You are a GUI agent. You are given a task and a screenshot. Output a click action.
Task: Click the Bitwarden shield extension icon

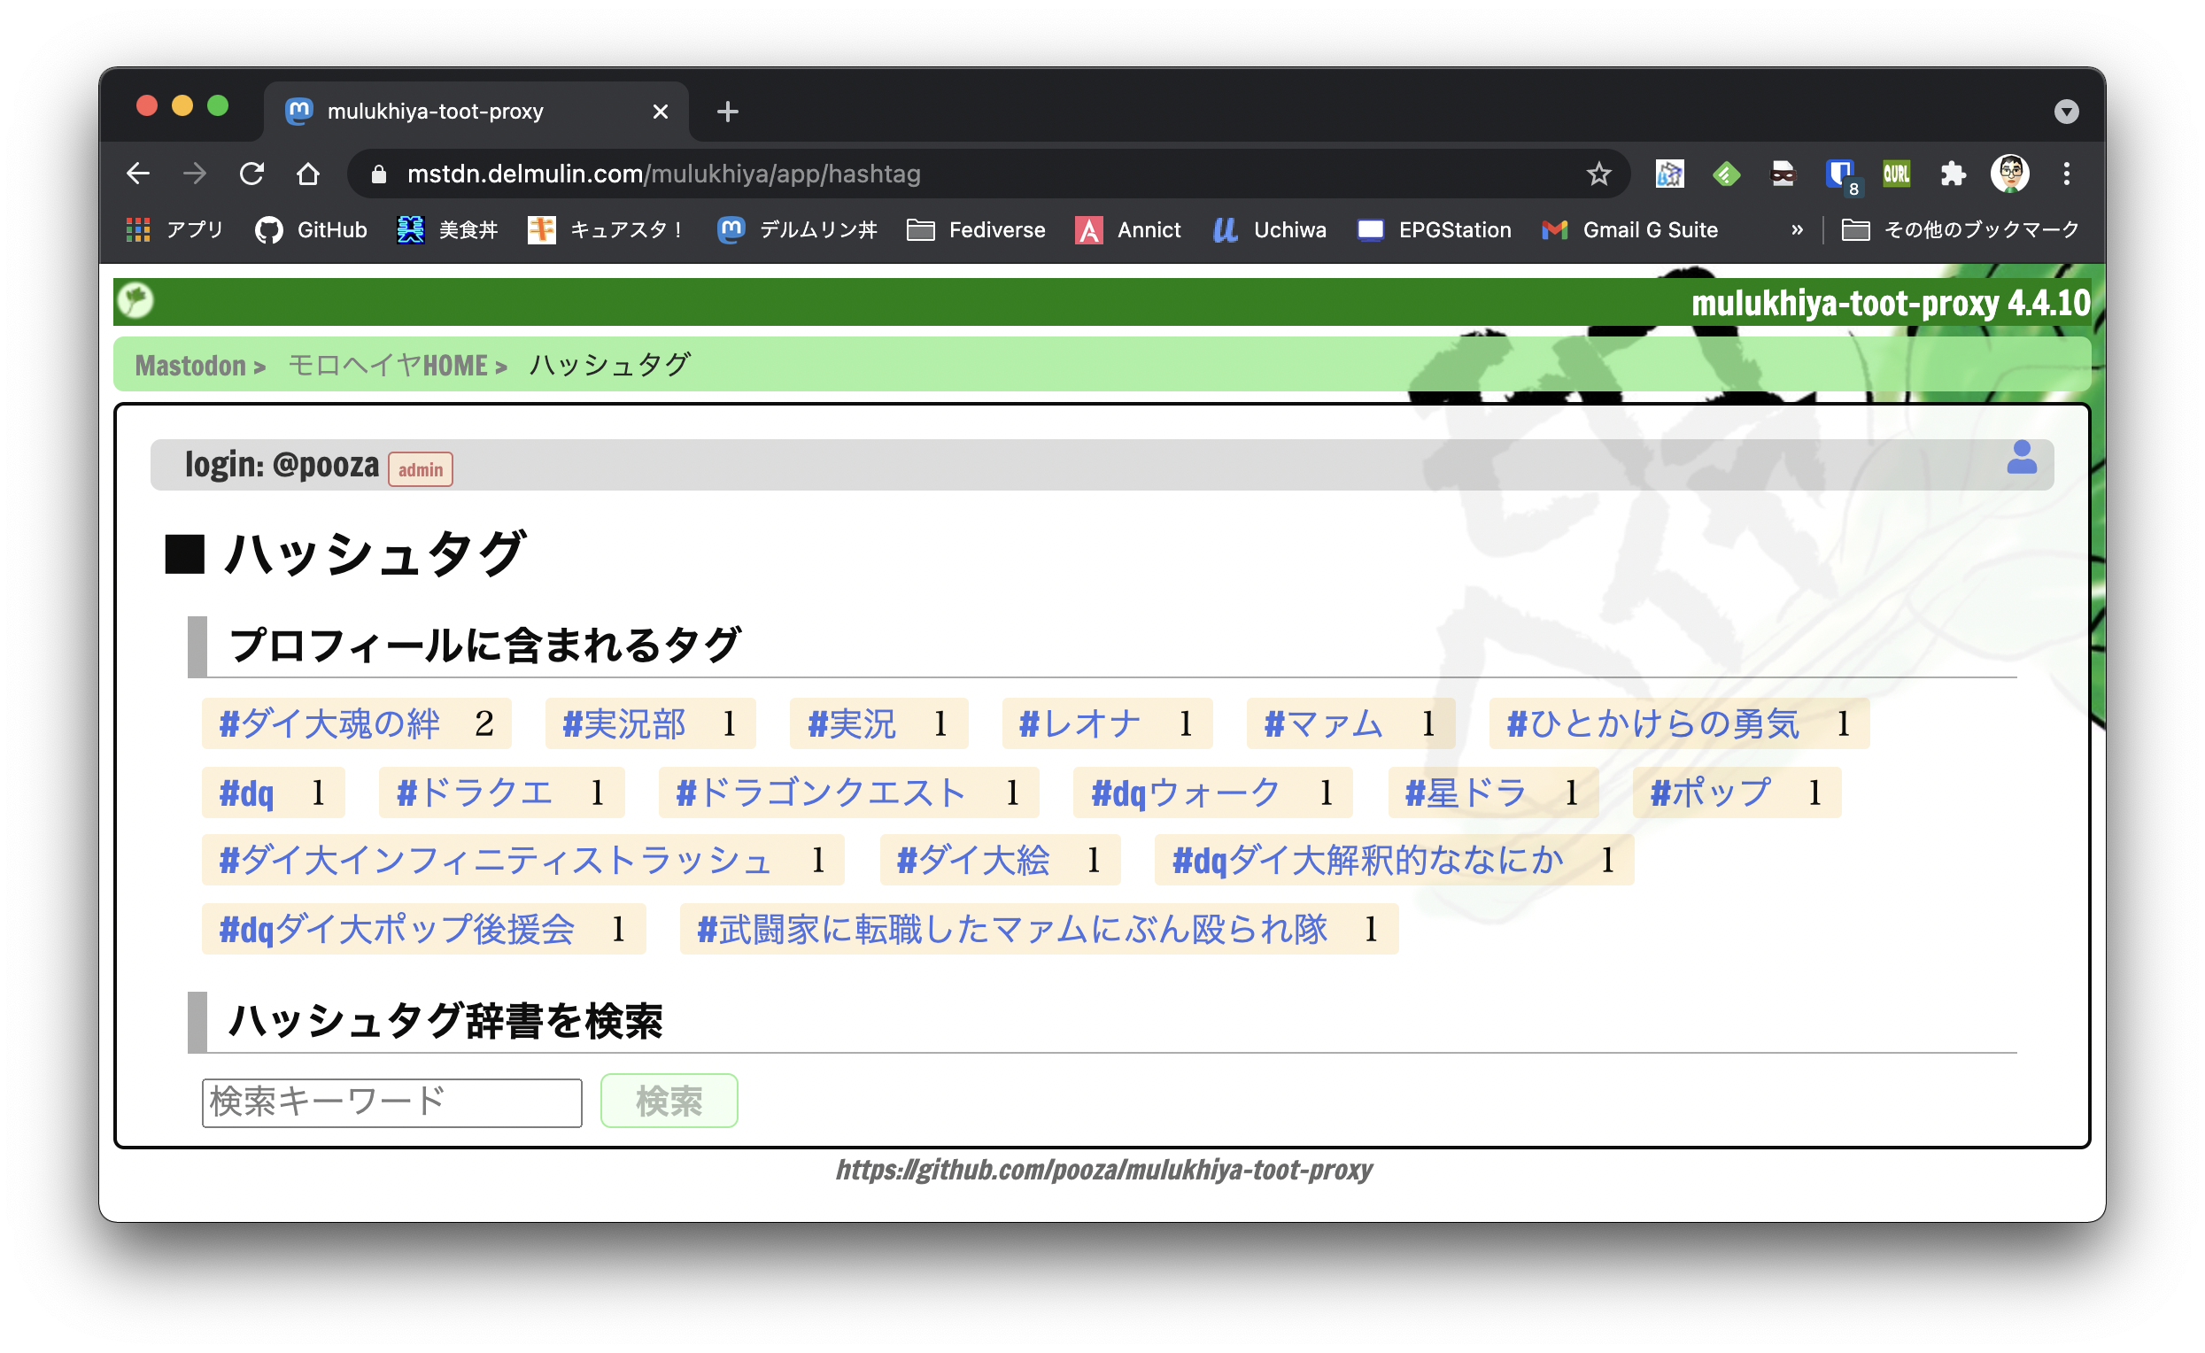[1839, 174]
